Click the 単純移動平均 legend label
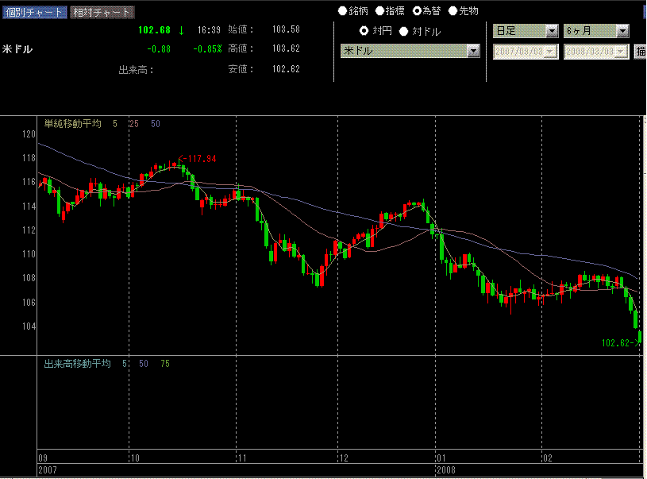This screenshot has width=647, height=479. pos(73,124)
